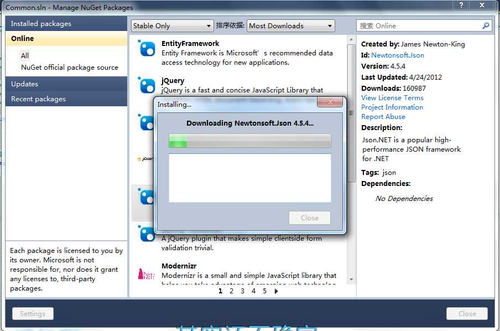
Task: Click the EntityFramework package icon
Action: click(147, 49)
